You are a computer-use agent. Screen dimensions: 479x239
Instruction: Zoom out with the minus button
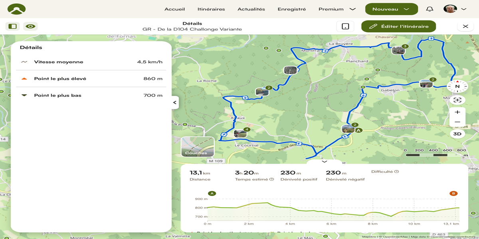point(457,122)
